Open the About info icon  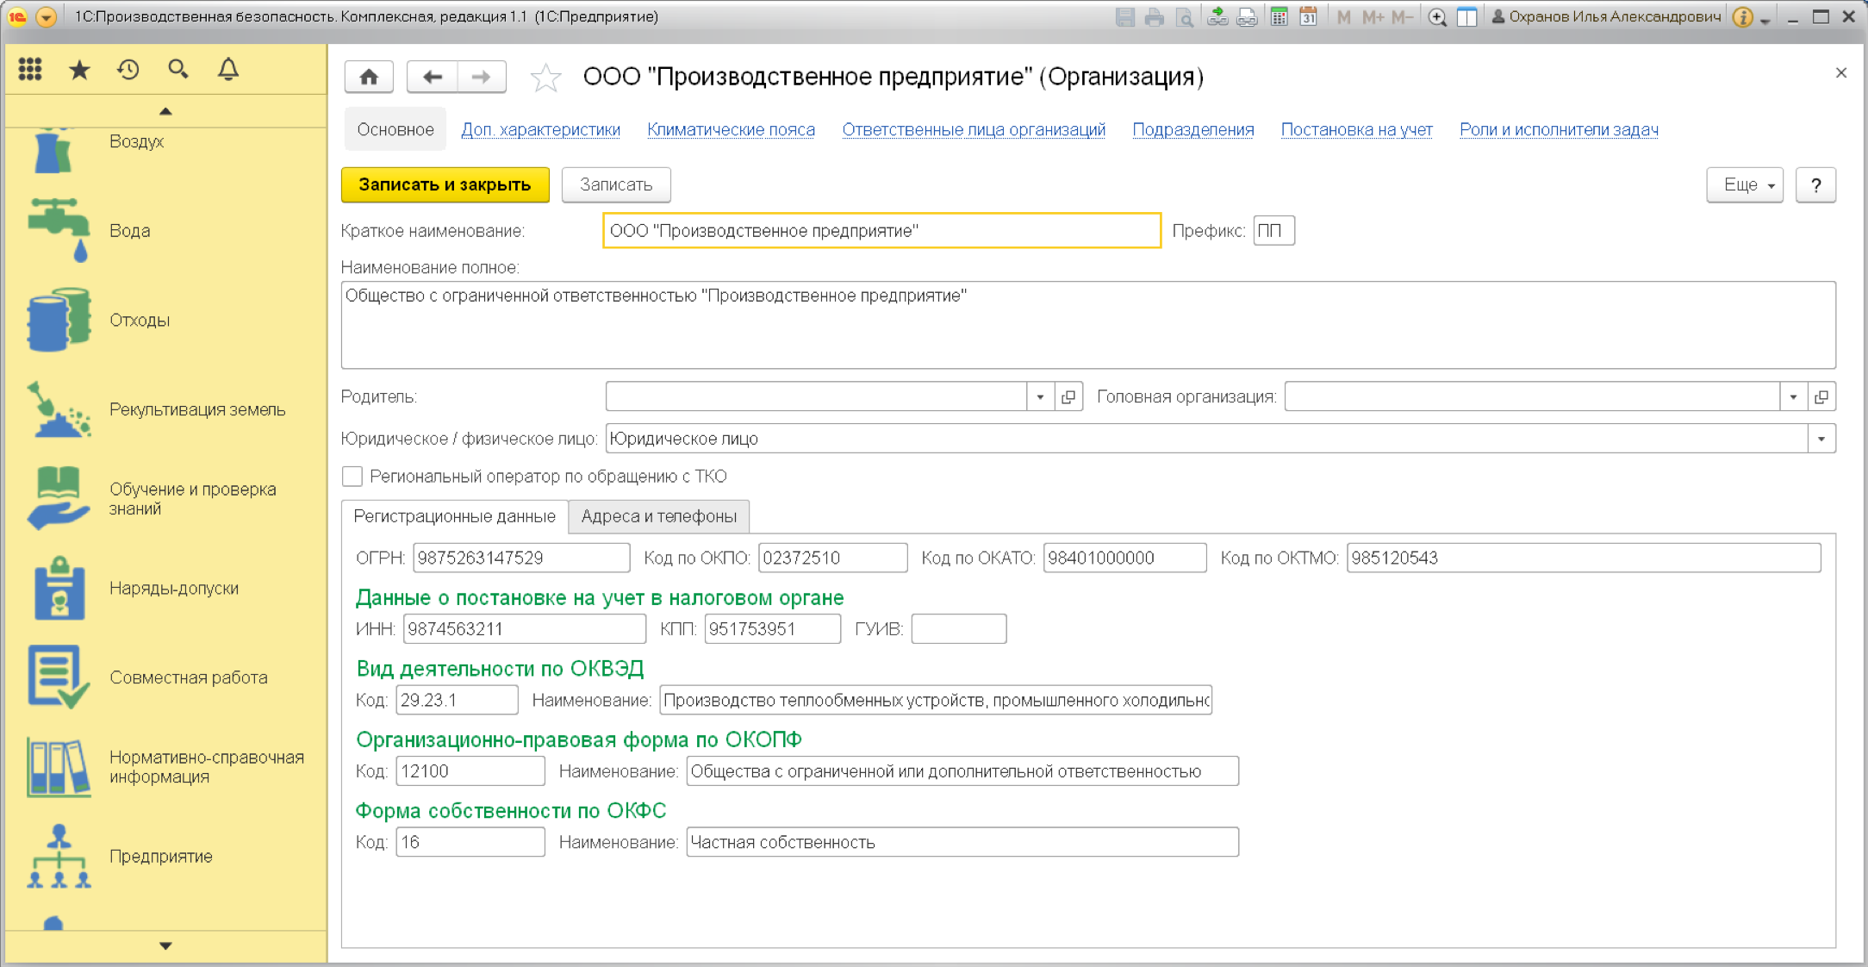pyautogui.click(x=1742, y=16)
